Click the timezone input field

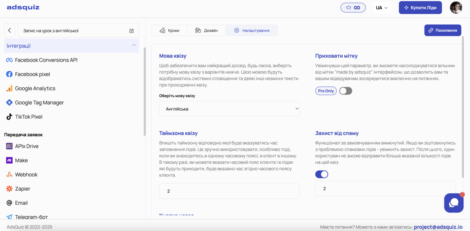(230, 191)
